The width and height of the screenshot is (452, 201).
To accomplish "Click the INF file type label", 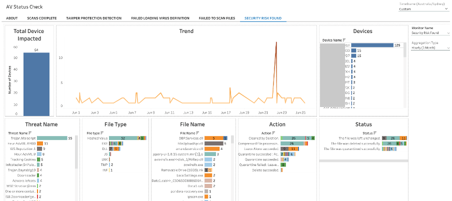I will click(x=105, y=170).
